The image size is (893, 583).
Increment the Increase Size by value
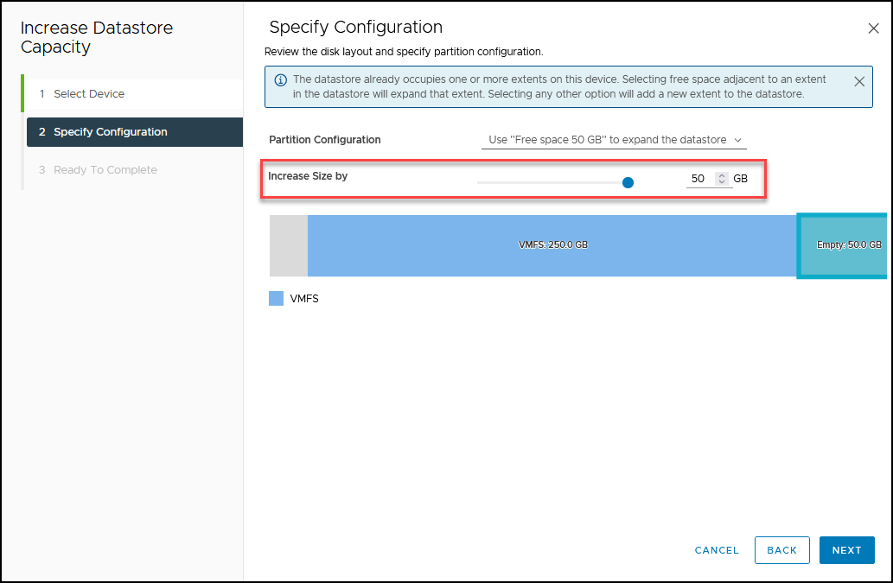click(722, 175)
